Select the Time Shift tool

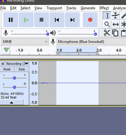coord(116,24)
